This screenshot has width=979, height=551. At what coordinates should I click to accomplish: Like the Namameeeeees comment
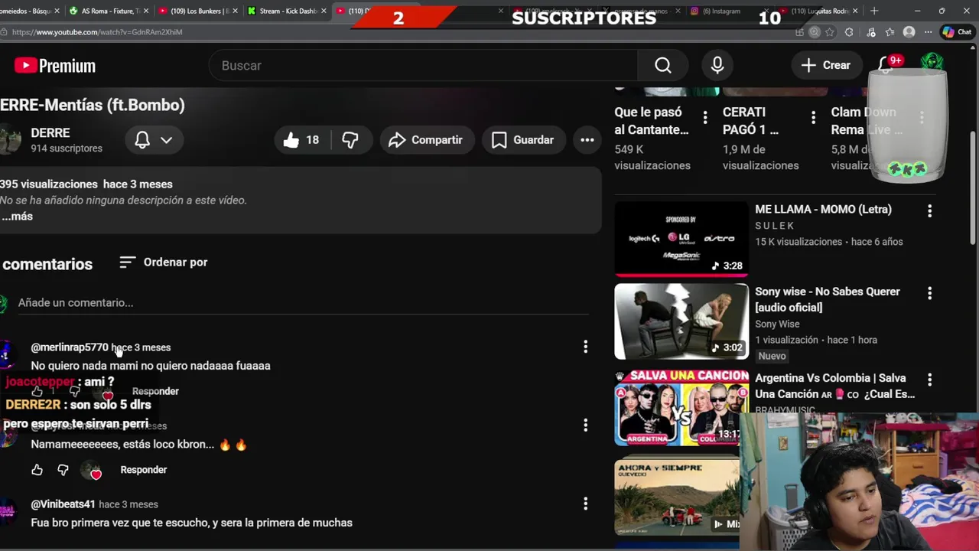[x=37, y=470]
